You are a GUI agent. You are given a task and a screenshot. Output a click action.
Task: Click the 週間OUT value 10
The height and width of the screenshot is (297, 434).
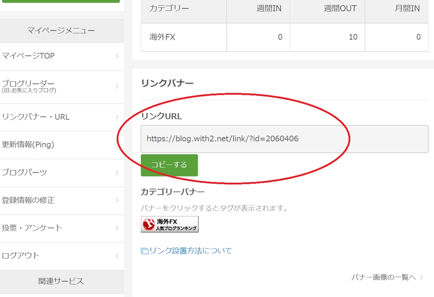pos(353,37)
